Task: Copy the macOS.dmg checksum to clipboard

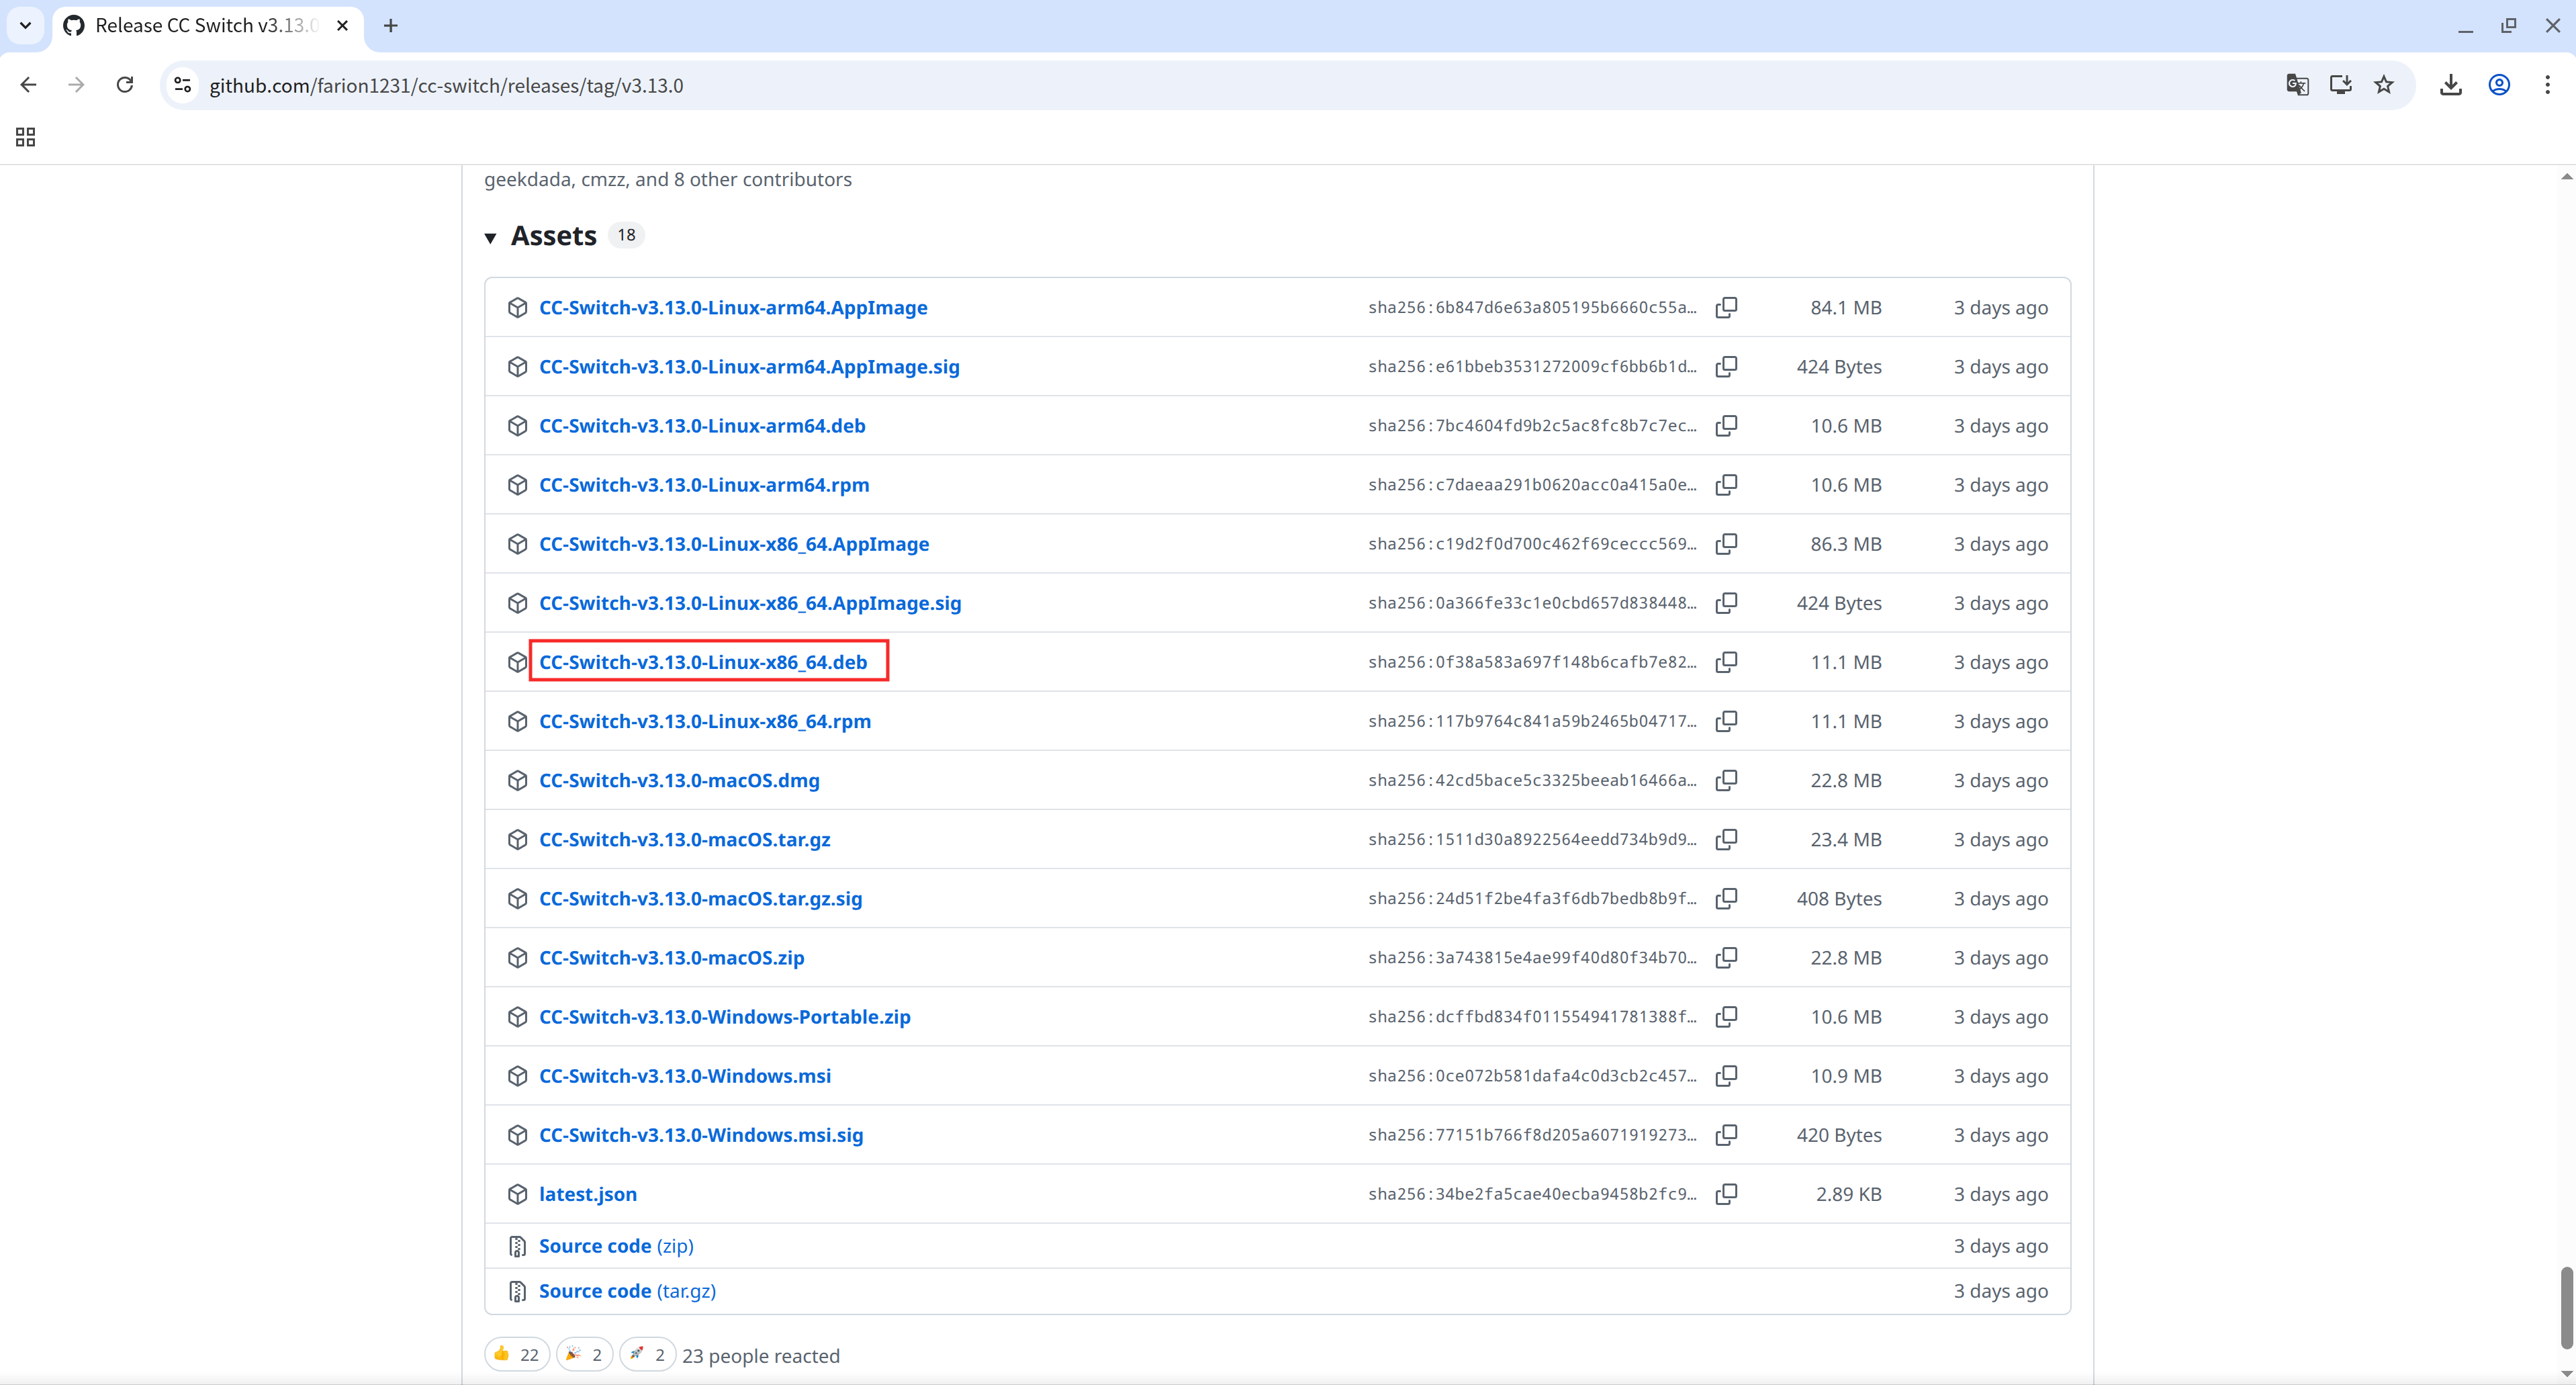Action: click(x=1726, y=780)
